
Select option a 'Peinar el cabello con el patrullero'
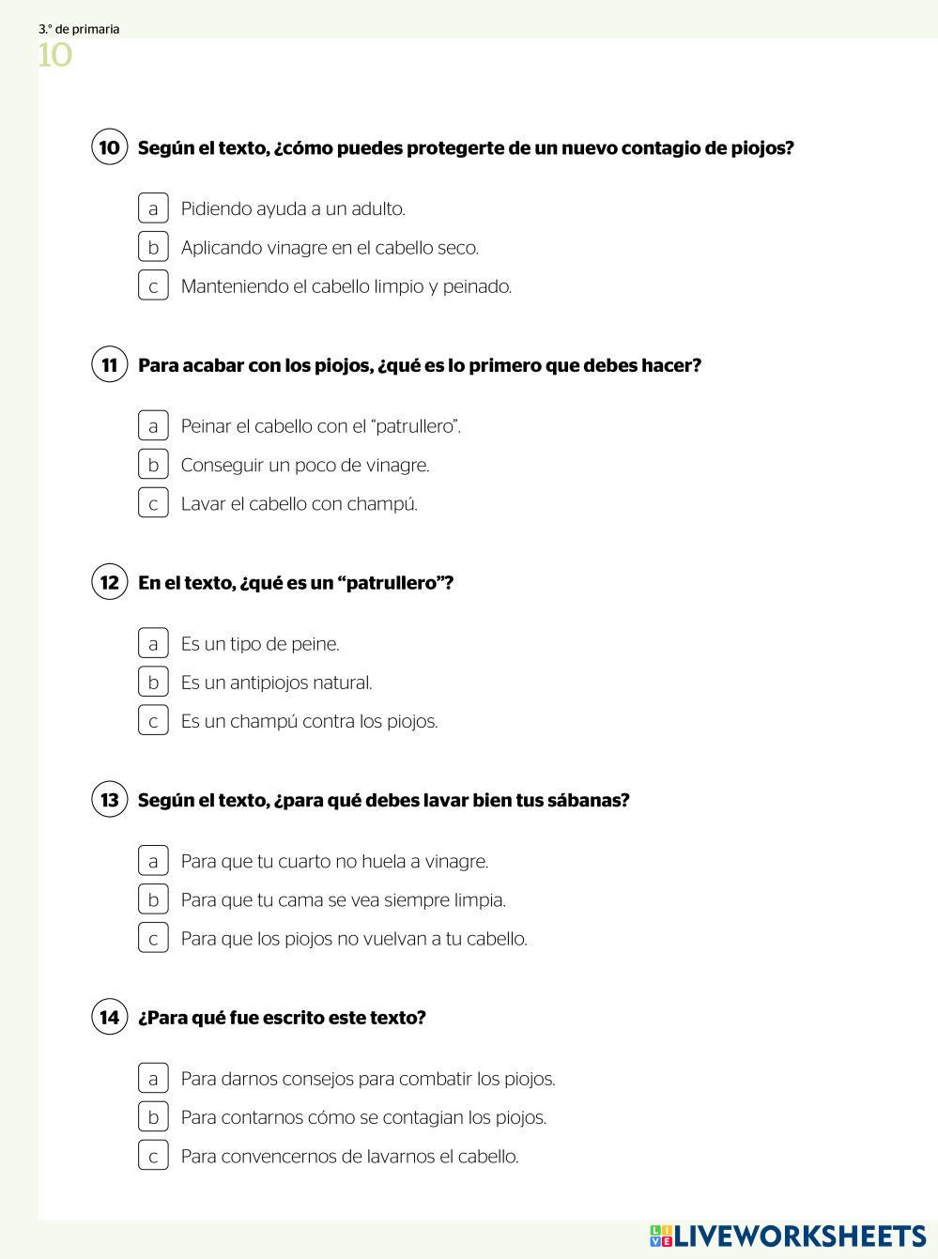click(x=153, y=425)
